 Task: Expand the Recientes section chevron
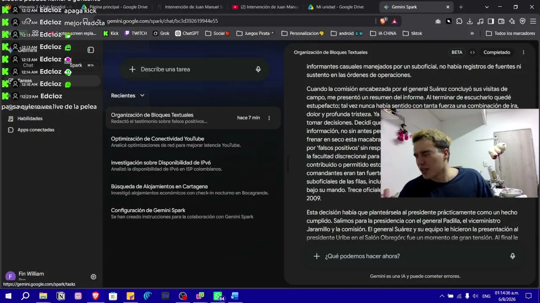(x=142, y=96)
